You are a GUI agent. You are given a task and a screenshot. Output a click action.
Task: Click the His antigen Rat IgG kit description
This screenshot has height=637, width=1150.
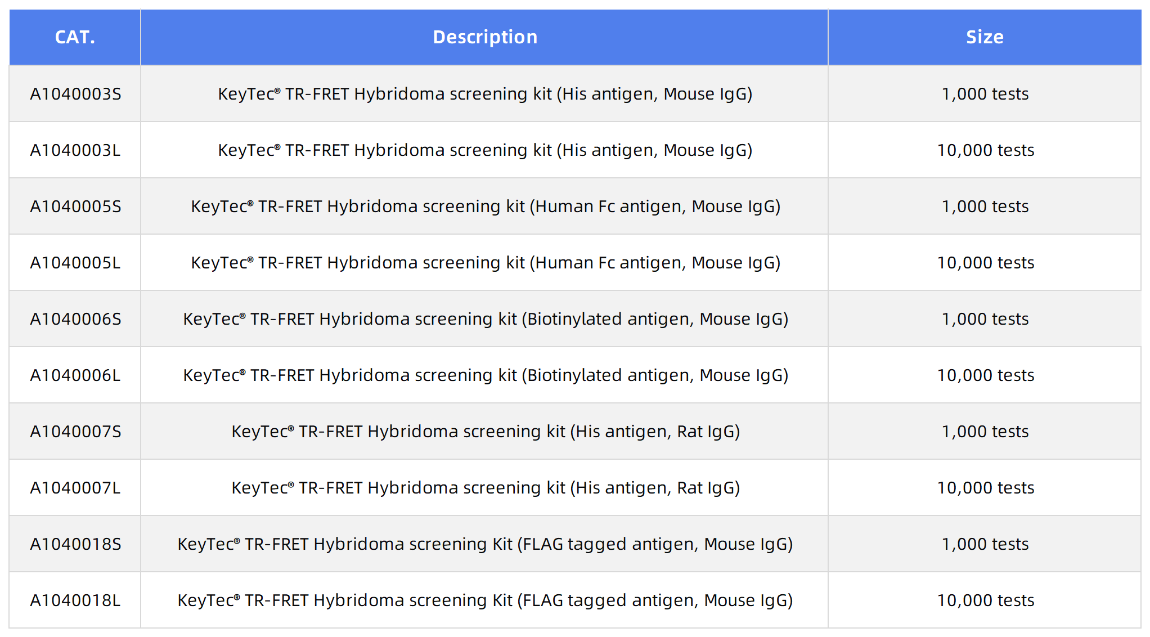point(484,431)
